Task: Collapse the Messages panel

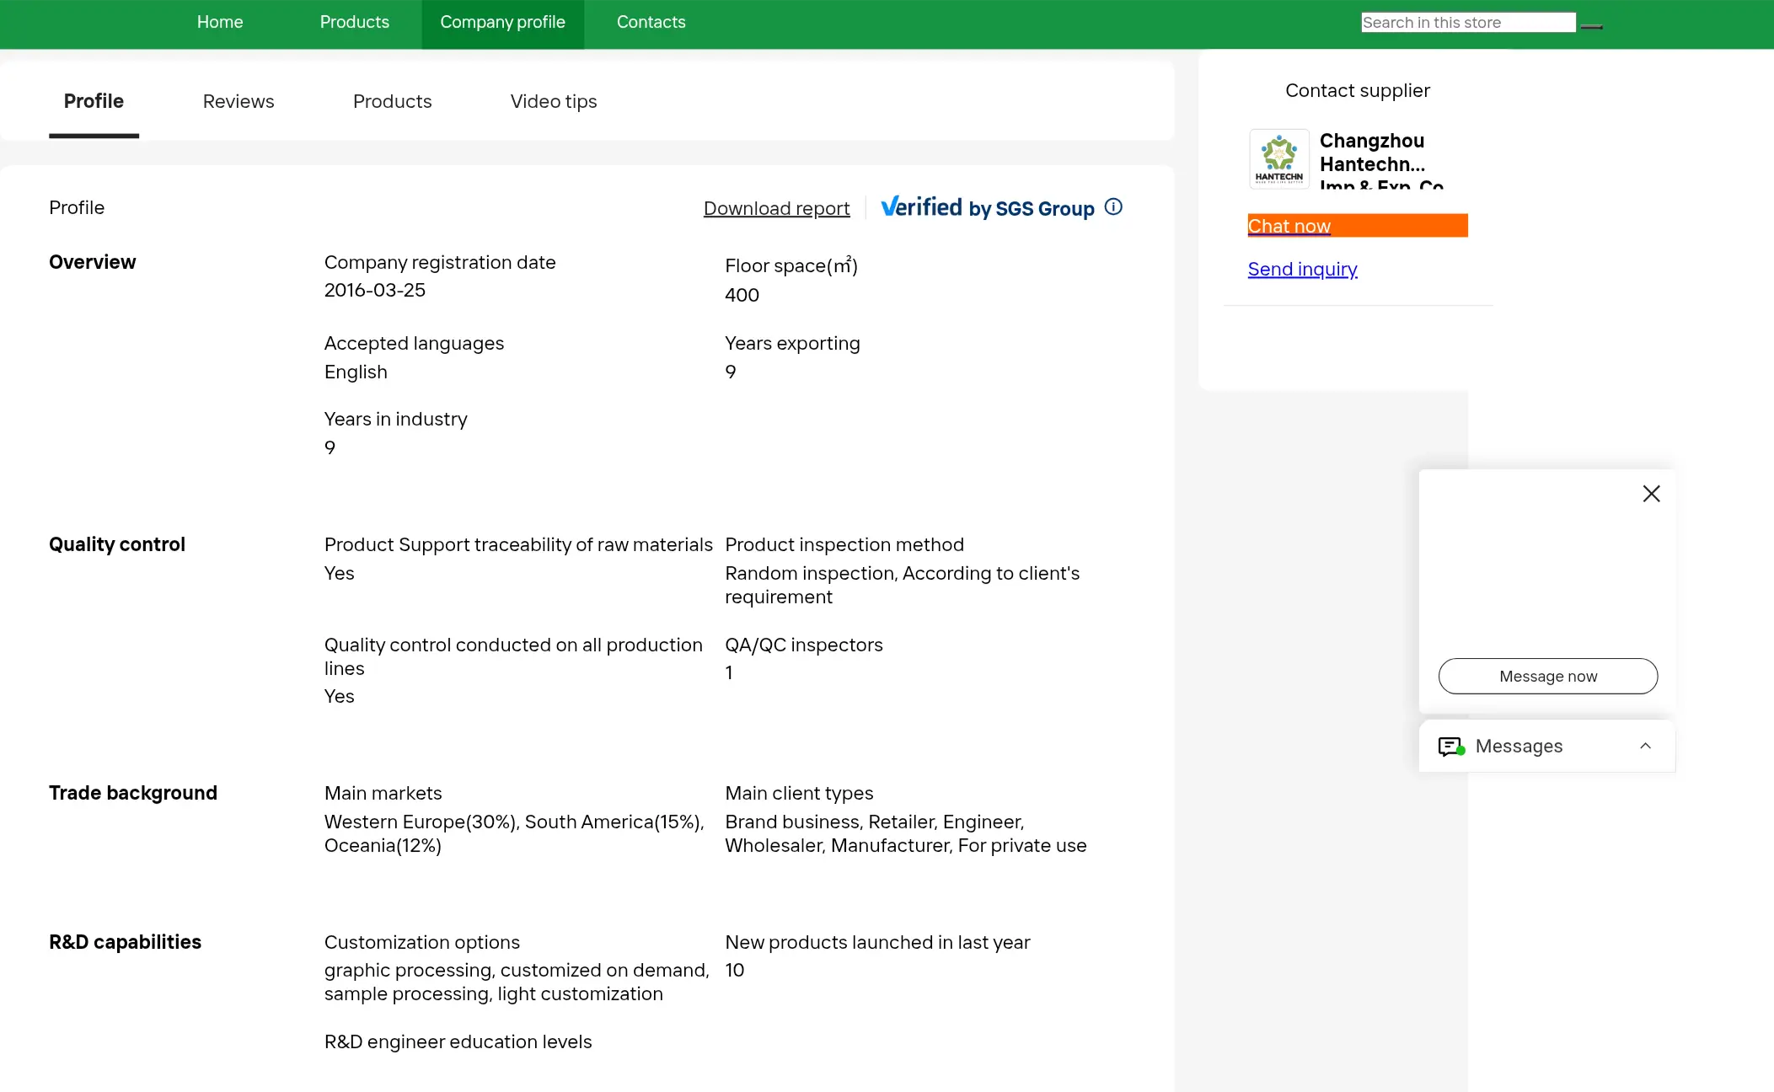Action: 1644,747
